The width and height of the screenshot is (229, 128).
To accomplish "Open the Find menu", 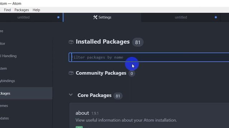I will (x=7, y=10).
